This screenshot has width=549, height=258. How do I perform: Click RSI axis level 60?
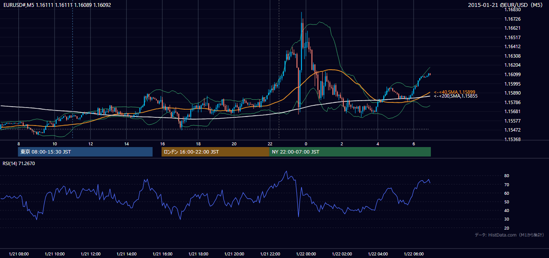tap(507, 193)
